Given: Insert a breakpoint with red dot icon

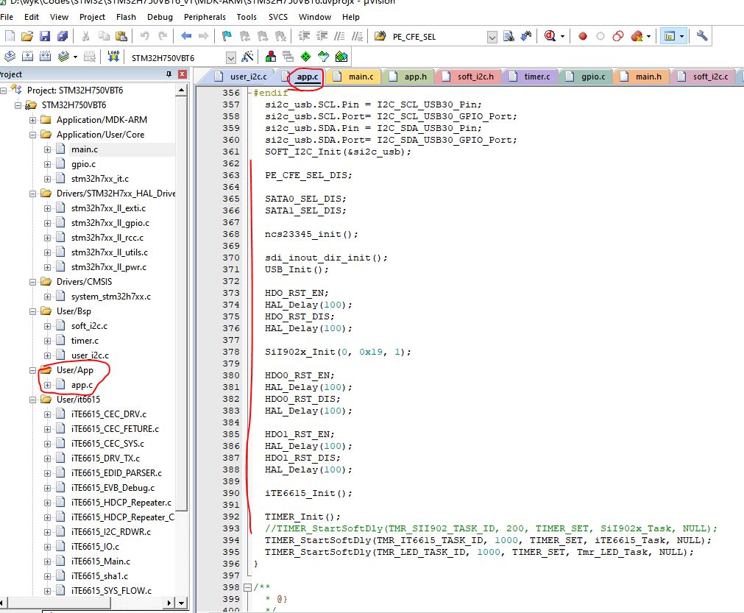Looking at the screenshot, I should [583, 36].
